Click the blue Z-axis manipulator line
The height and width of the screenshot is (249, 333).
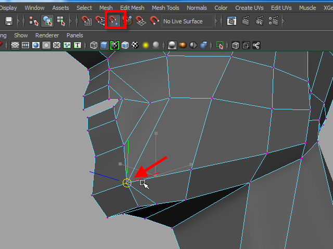[104, 176]
